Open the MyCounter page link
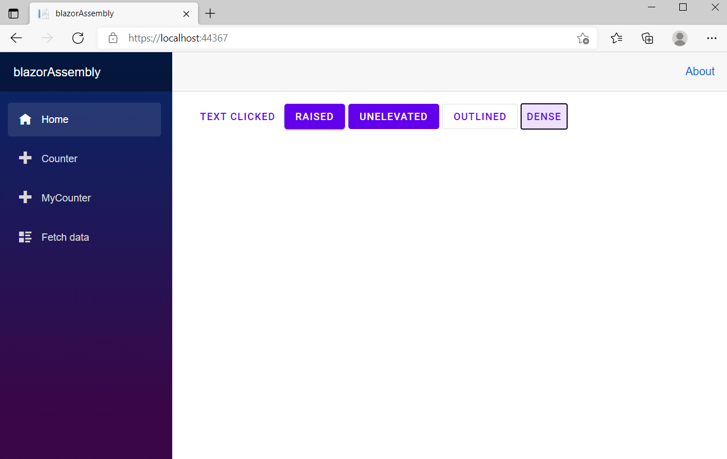Viewport: 727px width, 459px height. click(x=84, y=198)
